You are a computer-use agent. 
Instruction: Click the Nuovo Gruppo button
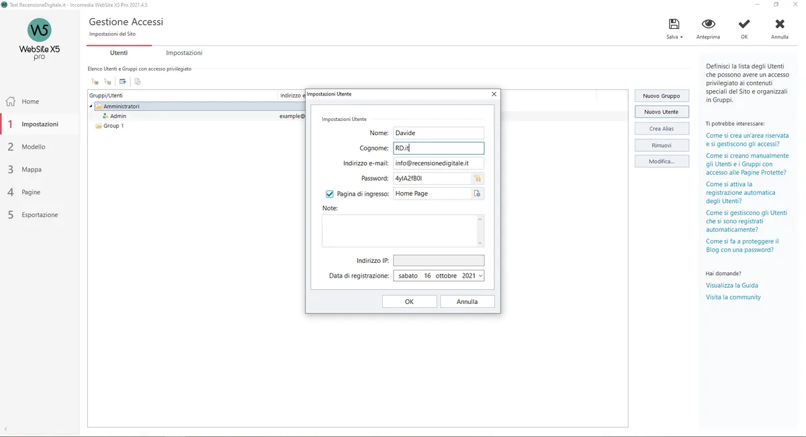(x=662, y=96)
